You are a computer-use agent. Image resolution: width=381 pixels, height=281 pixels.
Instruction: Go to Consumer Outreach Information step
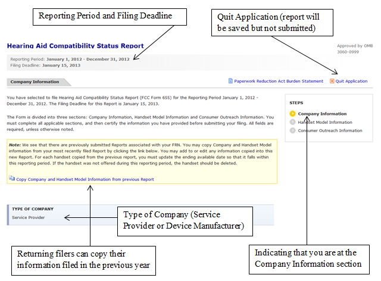click(x=330, y=130)
